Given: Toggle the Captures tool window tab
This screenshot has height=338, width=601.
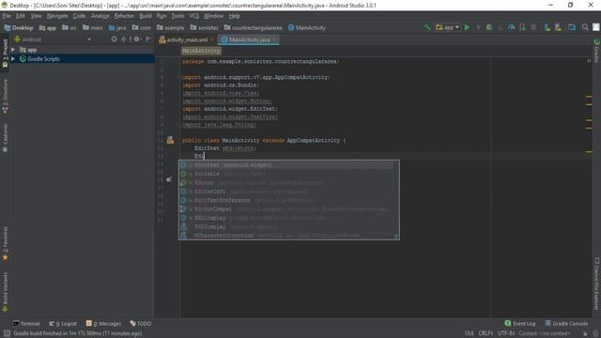Looking at the screenshot, I should coord(5,138).
